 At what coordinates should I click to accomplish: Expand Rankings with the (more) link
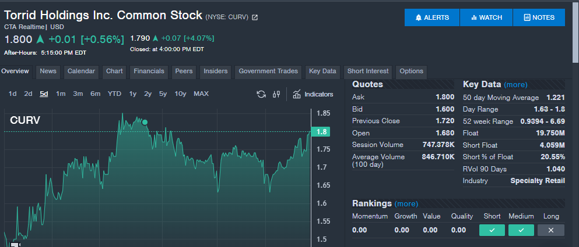coord(406,203)
